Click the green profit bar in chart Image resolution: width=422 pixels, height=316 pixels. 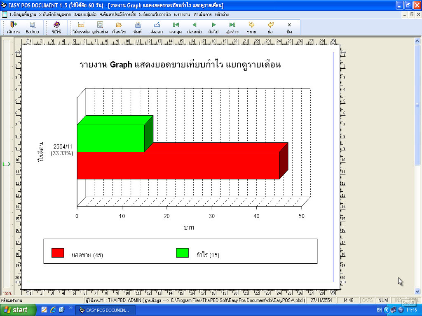(x=110, y=138)
